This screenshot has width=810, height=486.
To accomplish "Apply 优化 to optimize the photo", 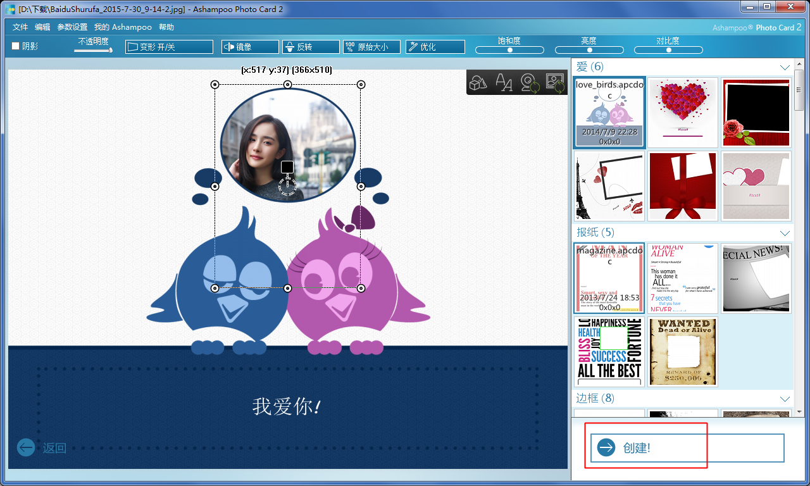I will [x=435, y=47].
